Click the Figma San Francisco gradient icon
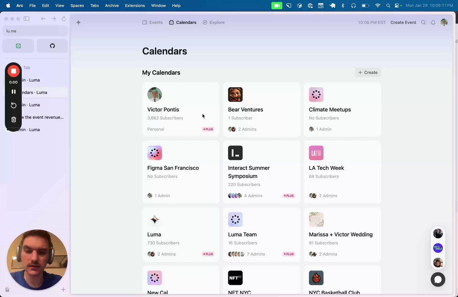 pos(155,153)
